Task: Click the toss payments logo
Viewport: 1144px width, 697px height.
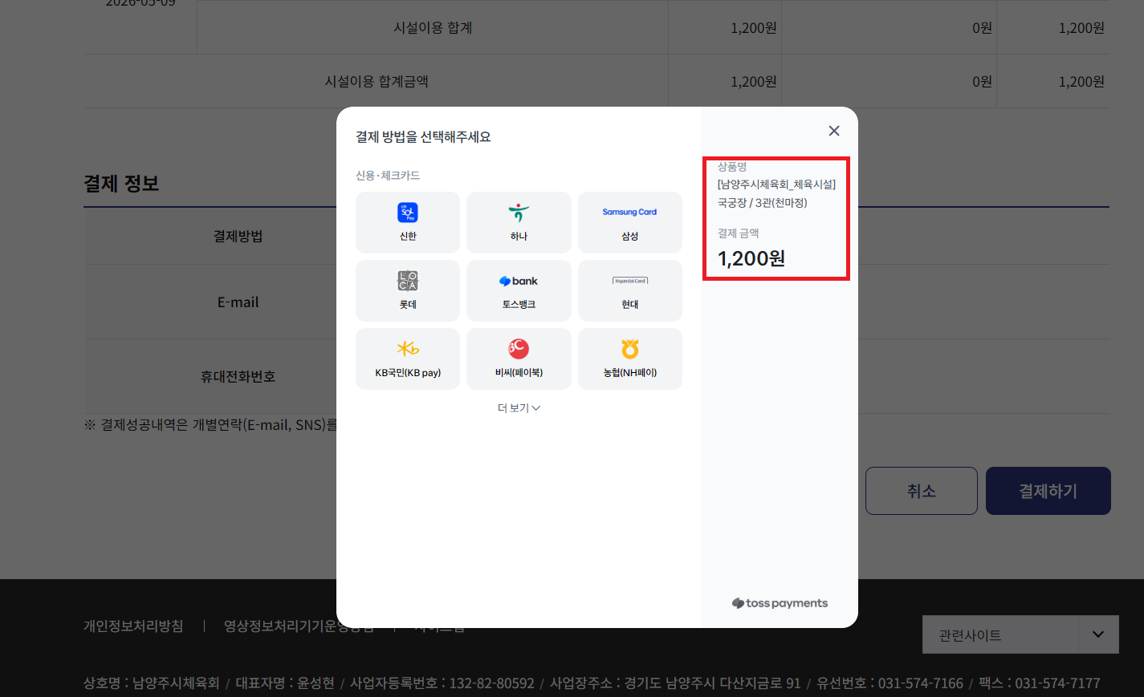Action: point(780,603)
